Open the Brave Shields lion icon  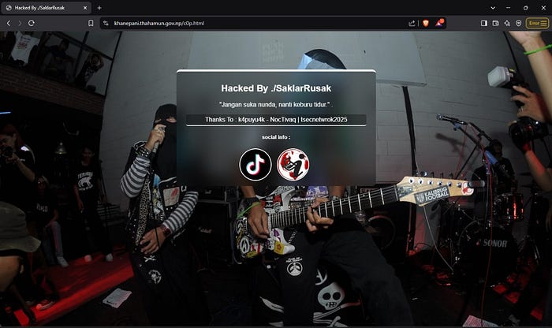pos(426,23)
